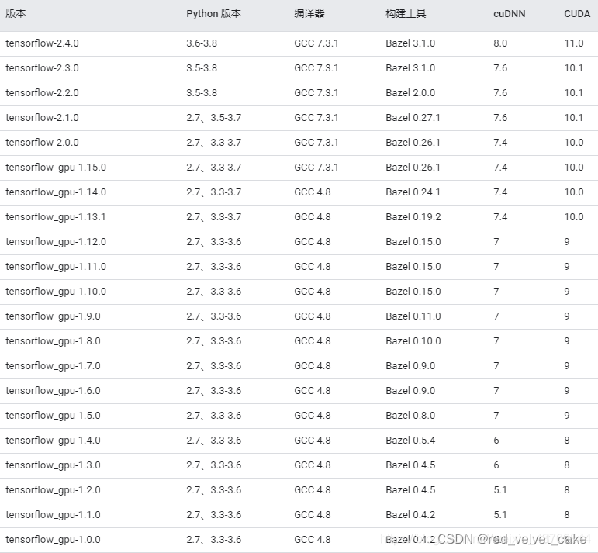Click Bazel 2.0.0 cell
The height and width of the screenshot is (553, 598).
tap(410, 92)
